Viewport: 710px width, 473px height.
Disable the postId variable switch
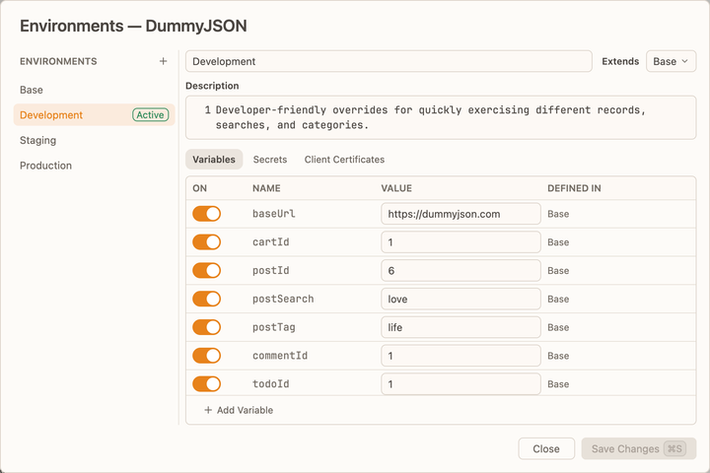click(x=206, y=271)
